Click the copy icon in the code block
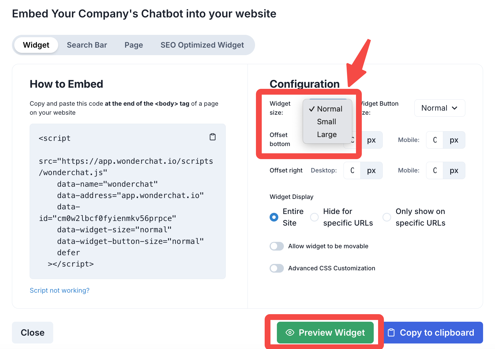Viewport: 495px width, 349px height. coord(213,137)
